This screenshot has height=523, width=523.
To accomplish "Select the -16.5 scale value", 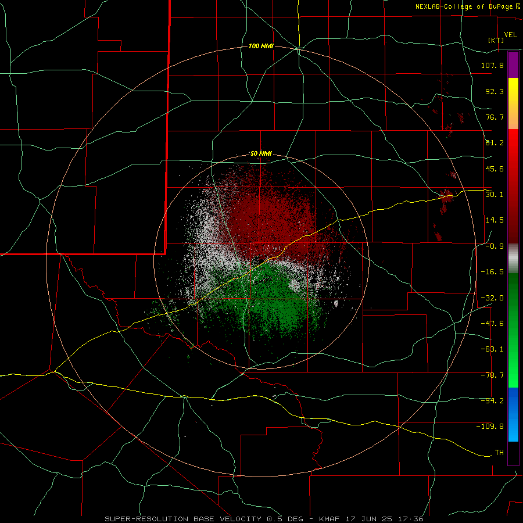I will pyautogui.click(x=492, y=272).
